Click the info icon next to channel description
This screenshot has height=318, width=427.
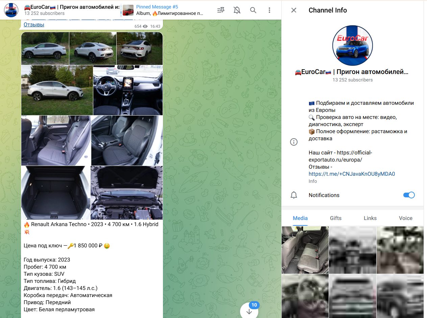point(293,142)
